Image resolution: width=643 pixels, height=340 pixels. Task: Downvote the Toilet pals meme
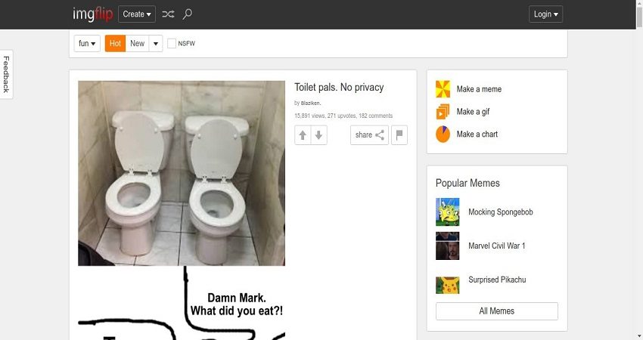point(319,135)
